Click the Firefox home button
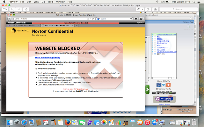204x127 pixels. [136, 19]
